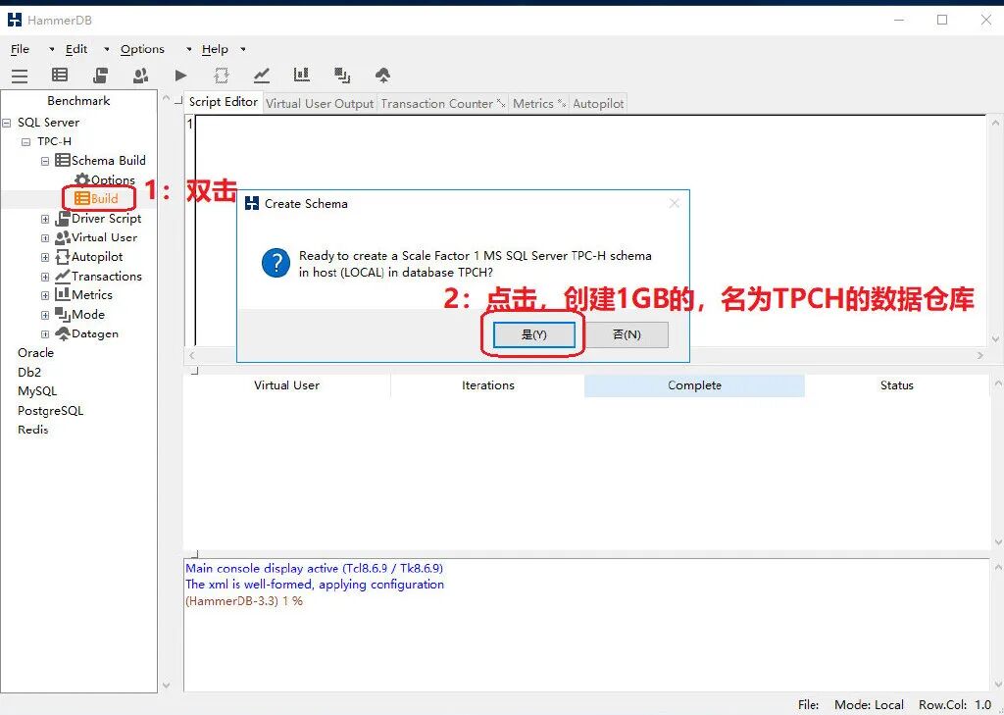Click the Mode icon in tree
This screenshot has width=1004, height=715.
coord(63,315)
